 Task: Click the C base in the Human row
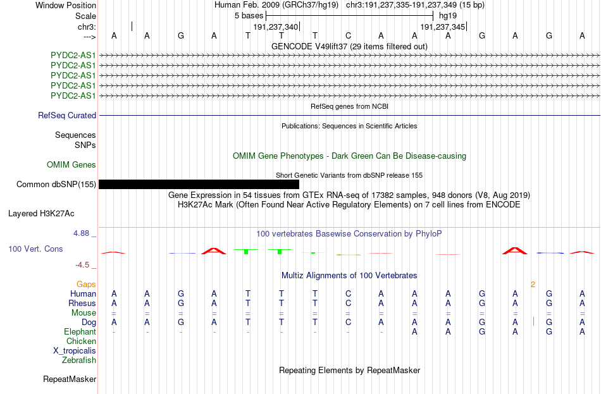click(348, 294)
